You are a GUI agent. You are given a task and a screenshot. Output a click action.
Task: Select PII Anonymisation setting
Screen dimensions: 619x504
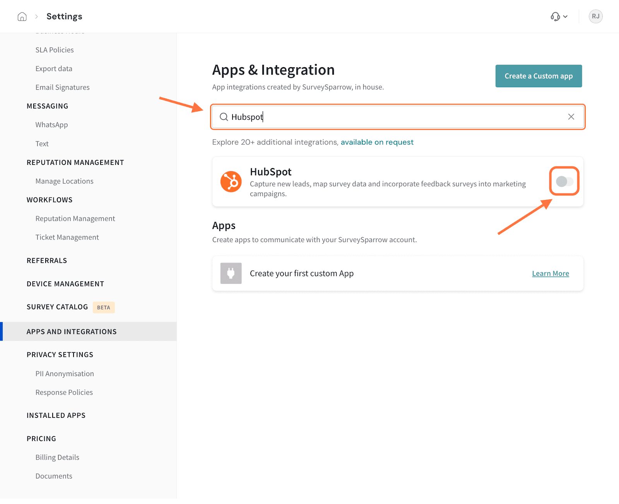[x=65, y=374]
